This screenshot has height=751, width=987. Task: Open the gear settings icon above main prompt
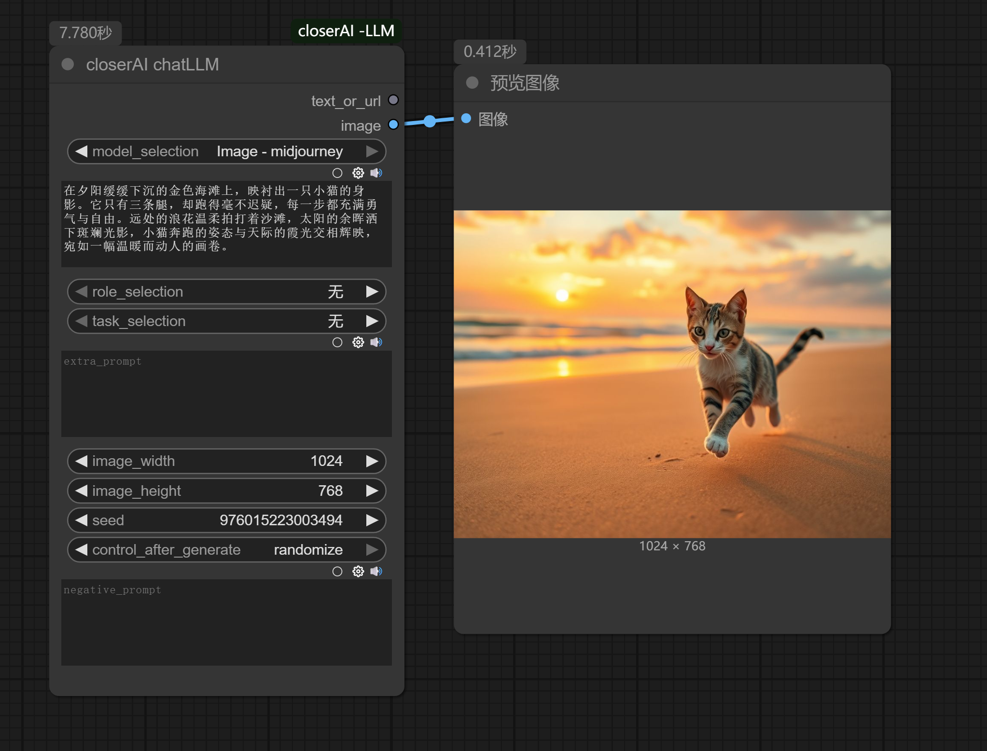click(358, 173)
